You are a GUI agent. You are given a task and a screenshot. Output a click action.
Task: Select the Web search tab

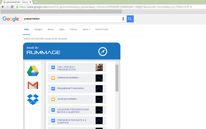(x=26, y=29)
